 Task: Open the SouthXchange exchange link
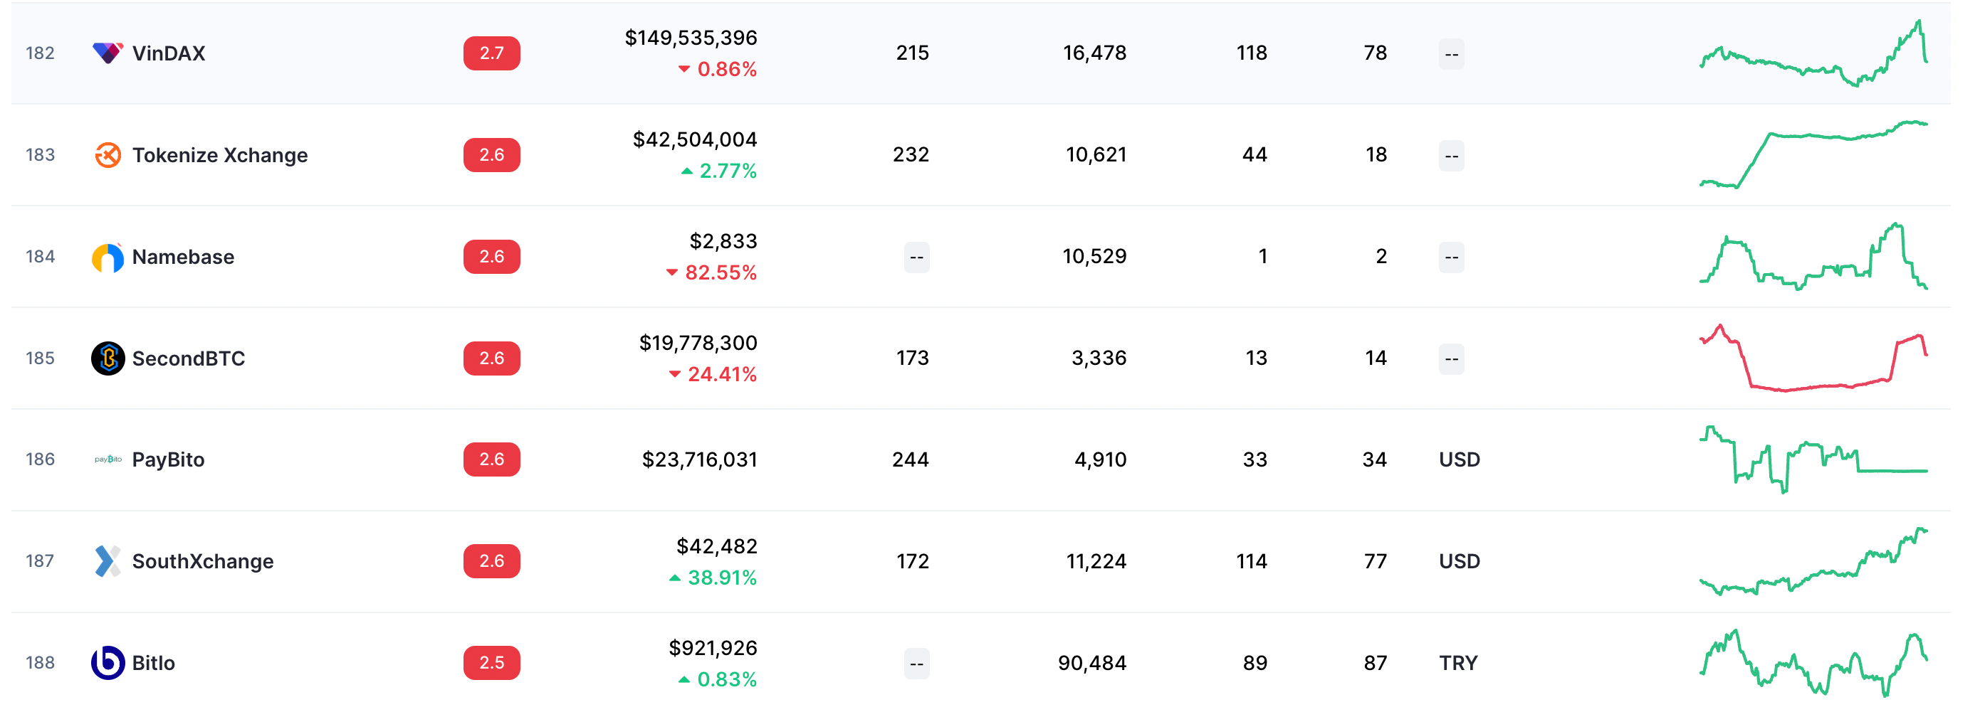[203, 561]
